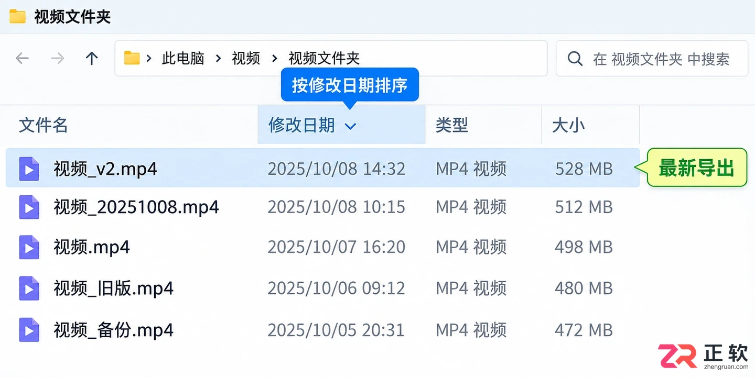Click the 528 MB size value

(x=584, y=169)
